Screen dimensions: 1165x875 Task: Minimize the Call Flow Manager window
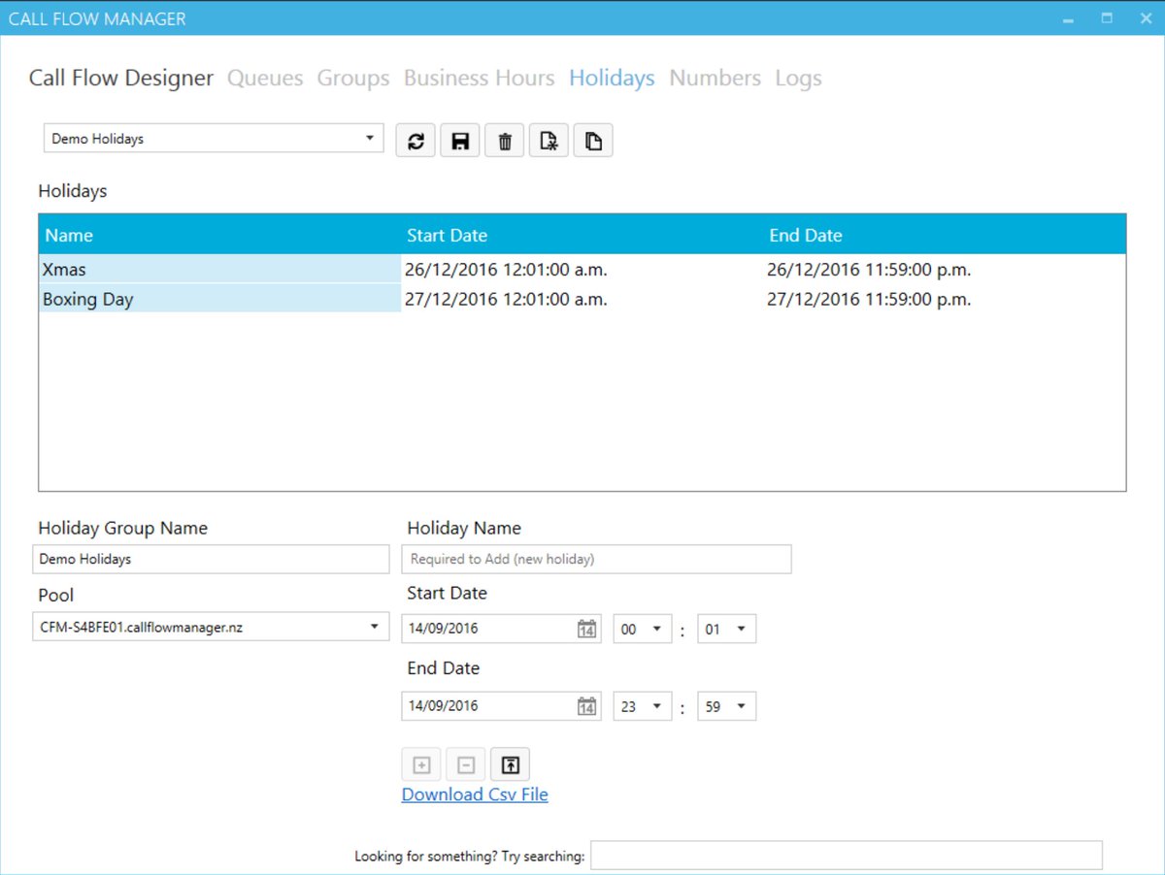1068,18
